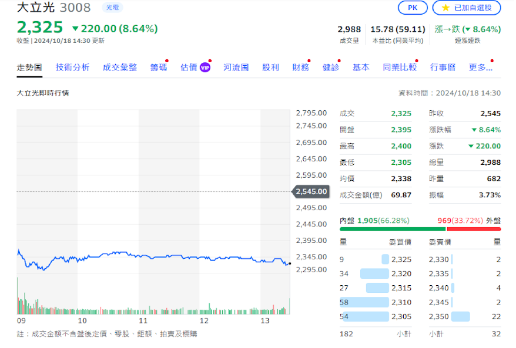The image size is (516, 348).
Task: Click the 2,795.00 top price axis label
Action: coord(311,113)
